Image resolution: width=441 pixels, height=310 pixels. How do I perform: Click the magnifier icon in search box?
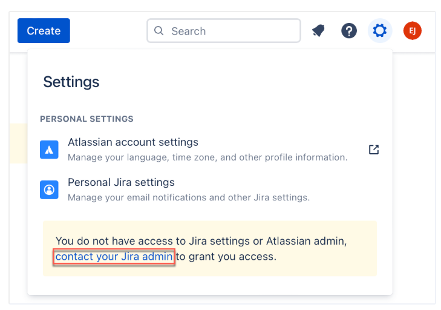pyautogui.click(x=159, y=31)
